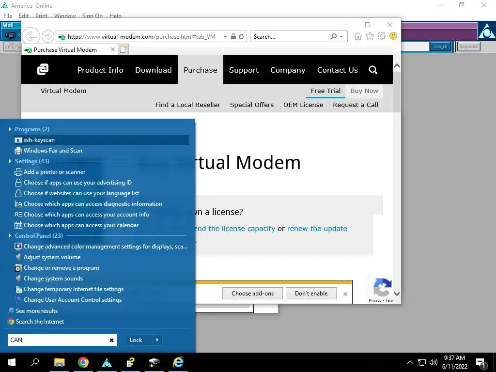This screenshot has height=372, width=496.
Task: Close the add-on notification bar
Action: (345, 294)
